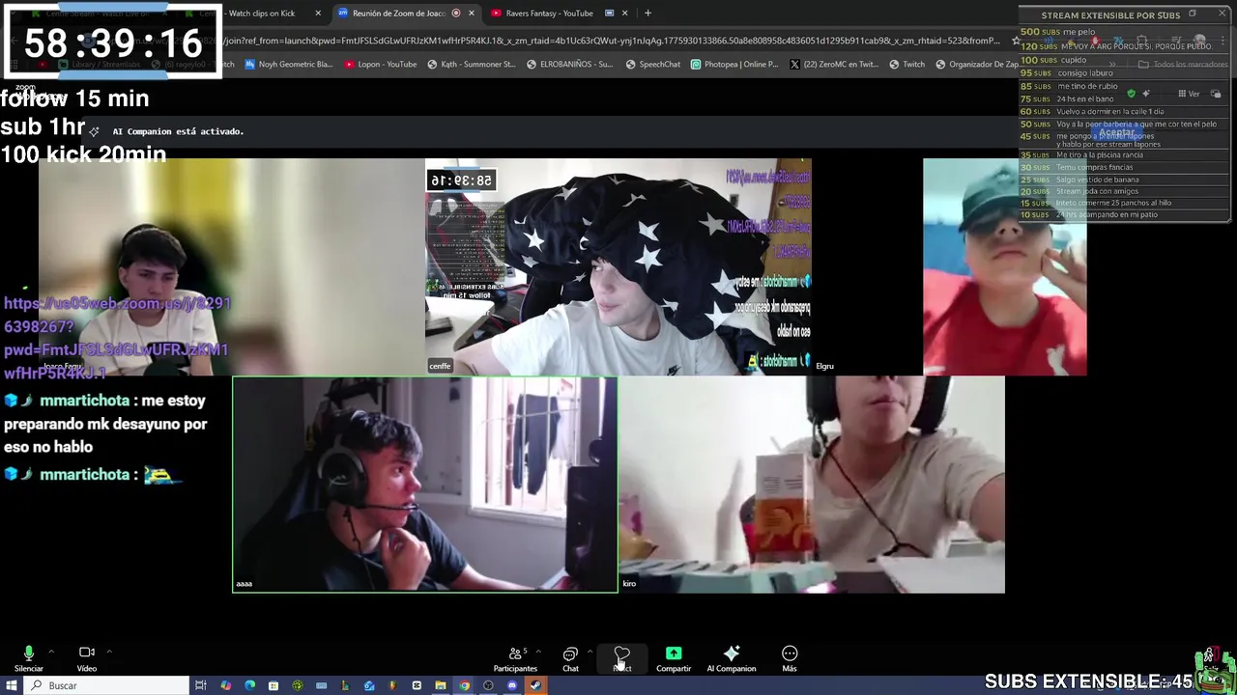
Task: Open audio options arrow beside Silenciar
Action: coord(50,652)
